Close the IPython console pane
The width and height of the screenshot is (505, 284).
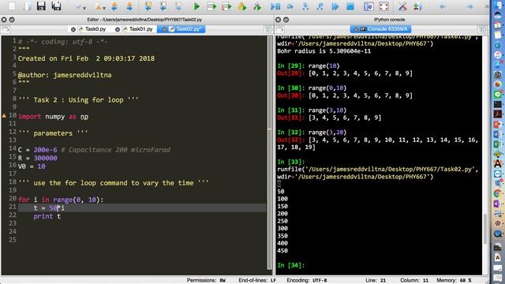pyautogui.click(x=278, y=20)
